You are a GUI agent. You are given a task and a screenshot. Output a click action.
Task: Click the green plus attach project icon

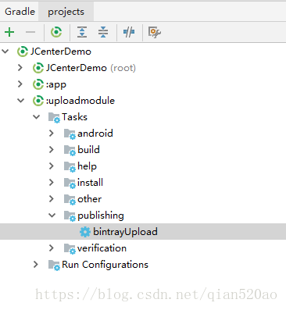[x=9, y=32]
